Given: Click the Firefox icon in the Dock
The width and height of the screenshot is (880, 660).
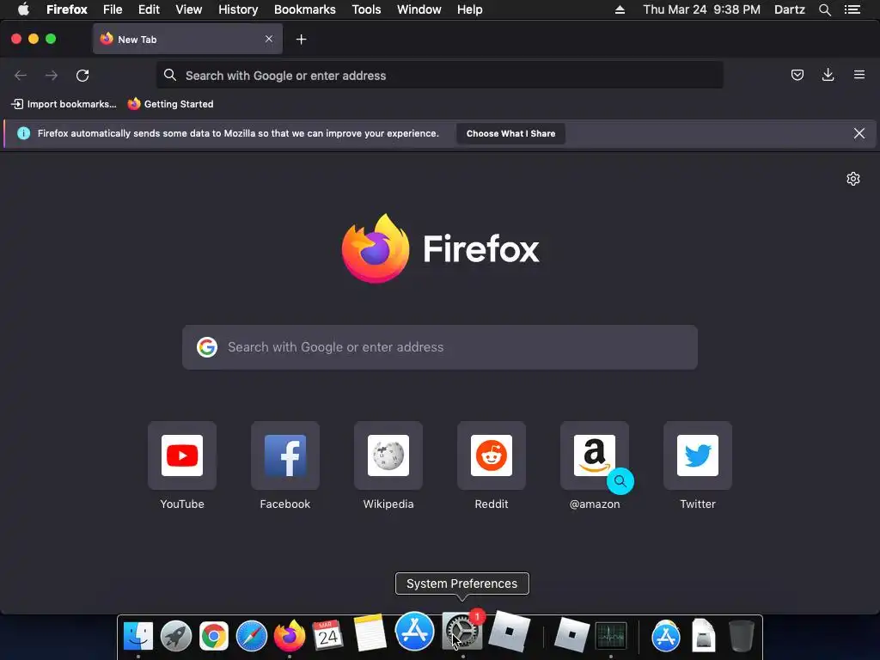Looking at the screenshot, I should point(290,636).
